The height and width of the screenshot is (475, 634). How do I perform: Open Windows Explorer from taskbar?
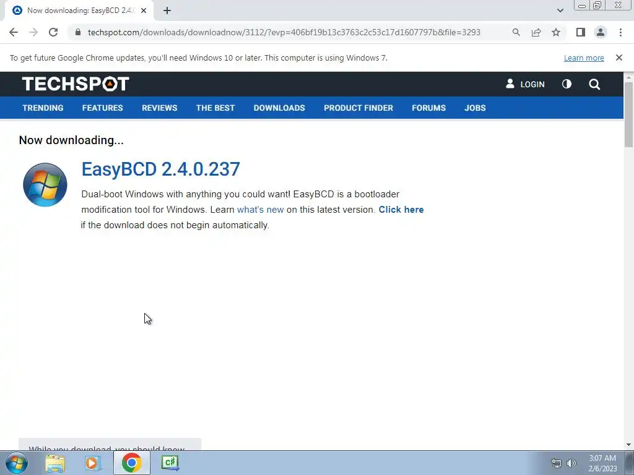pos(55,463)
